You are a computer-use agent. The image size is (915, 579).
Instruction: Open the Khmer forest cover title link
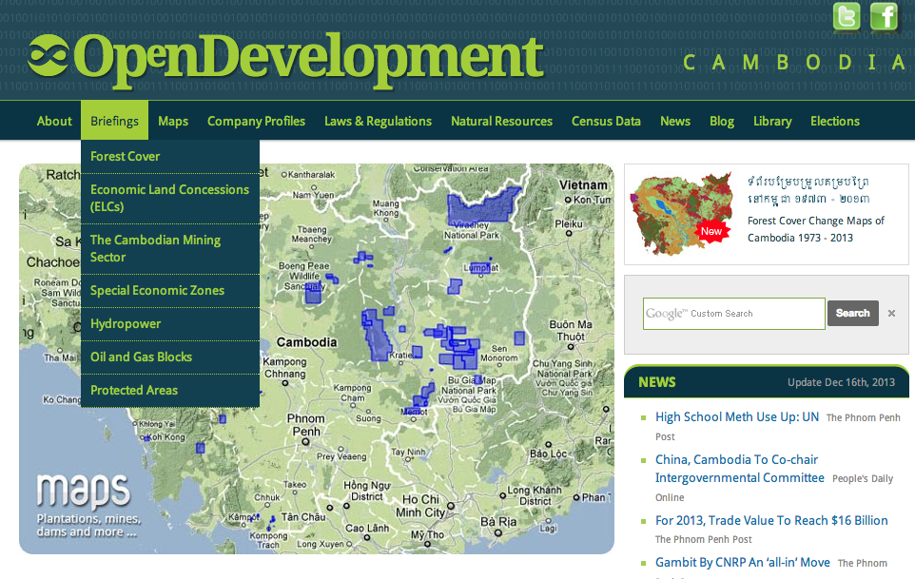808,190
